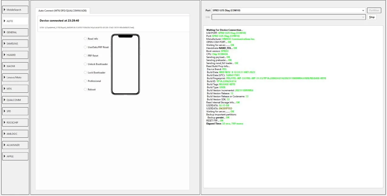The height and width of the screenshot is (196, 387).
Task: Open the SAMSUNG category in sidebar
Action: pos(15,43)
